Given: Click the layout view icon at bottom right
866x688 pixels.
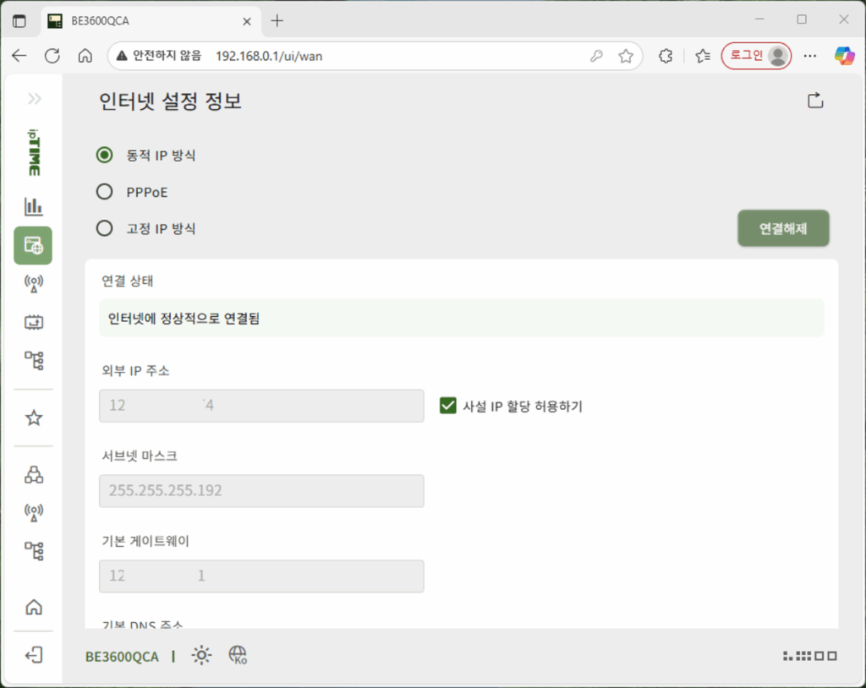Looking at the screenshot, I should click(810, 656).
